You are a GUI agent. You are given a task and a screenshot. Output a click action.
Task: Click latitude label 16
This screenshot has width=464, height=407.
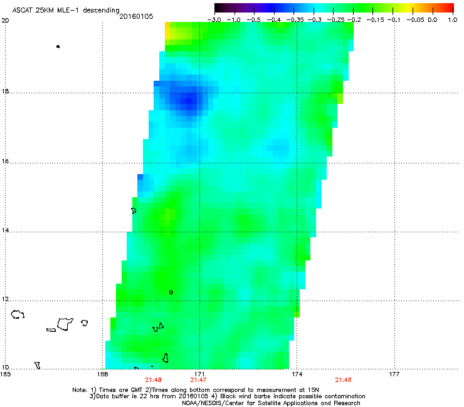click(x=5, y=162)
